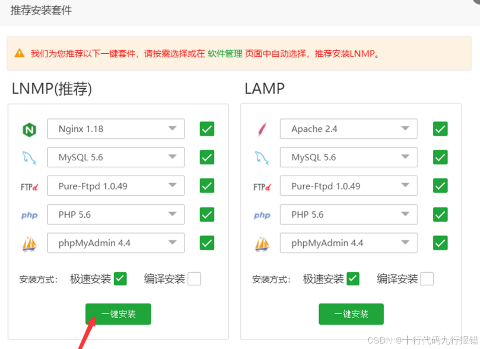Uncheck the Apache 2.4 checkbox
480x349 pixels.
440,129
